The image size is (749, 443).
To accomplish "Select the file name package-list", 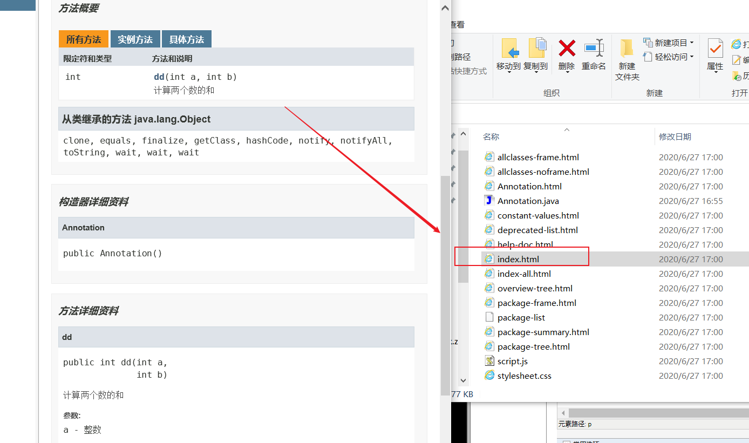I will point(521,317).
